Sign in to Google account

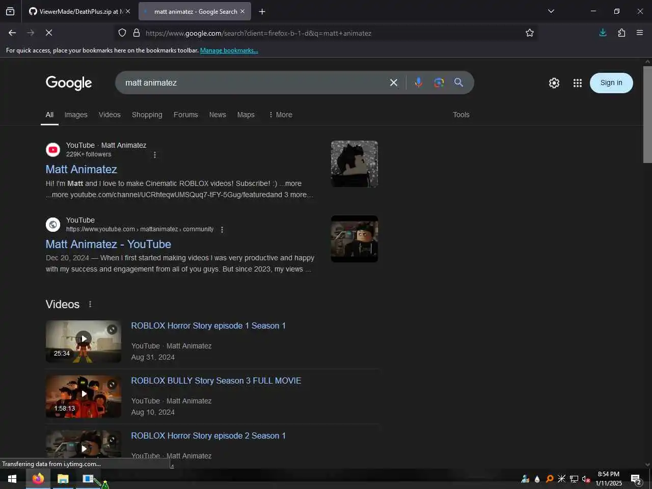coord(611,83)
